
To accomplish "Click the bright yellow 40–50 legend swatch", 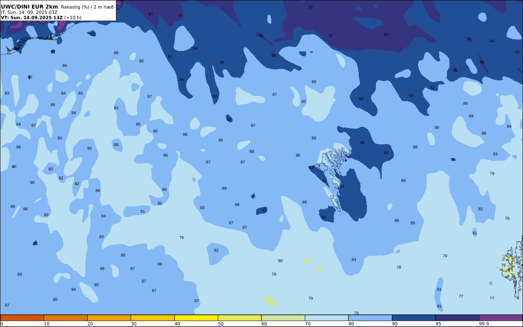I will [x=196, y=318].
